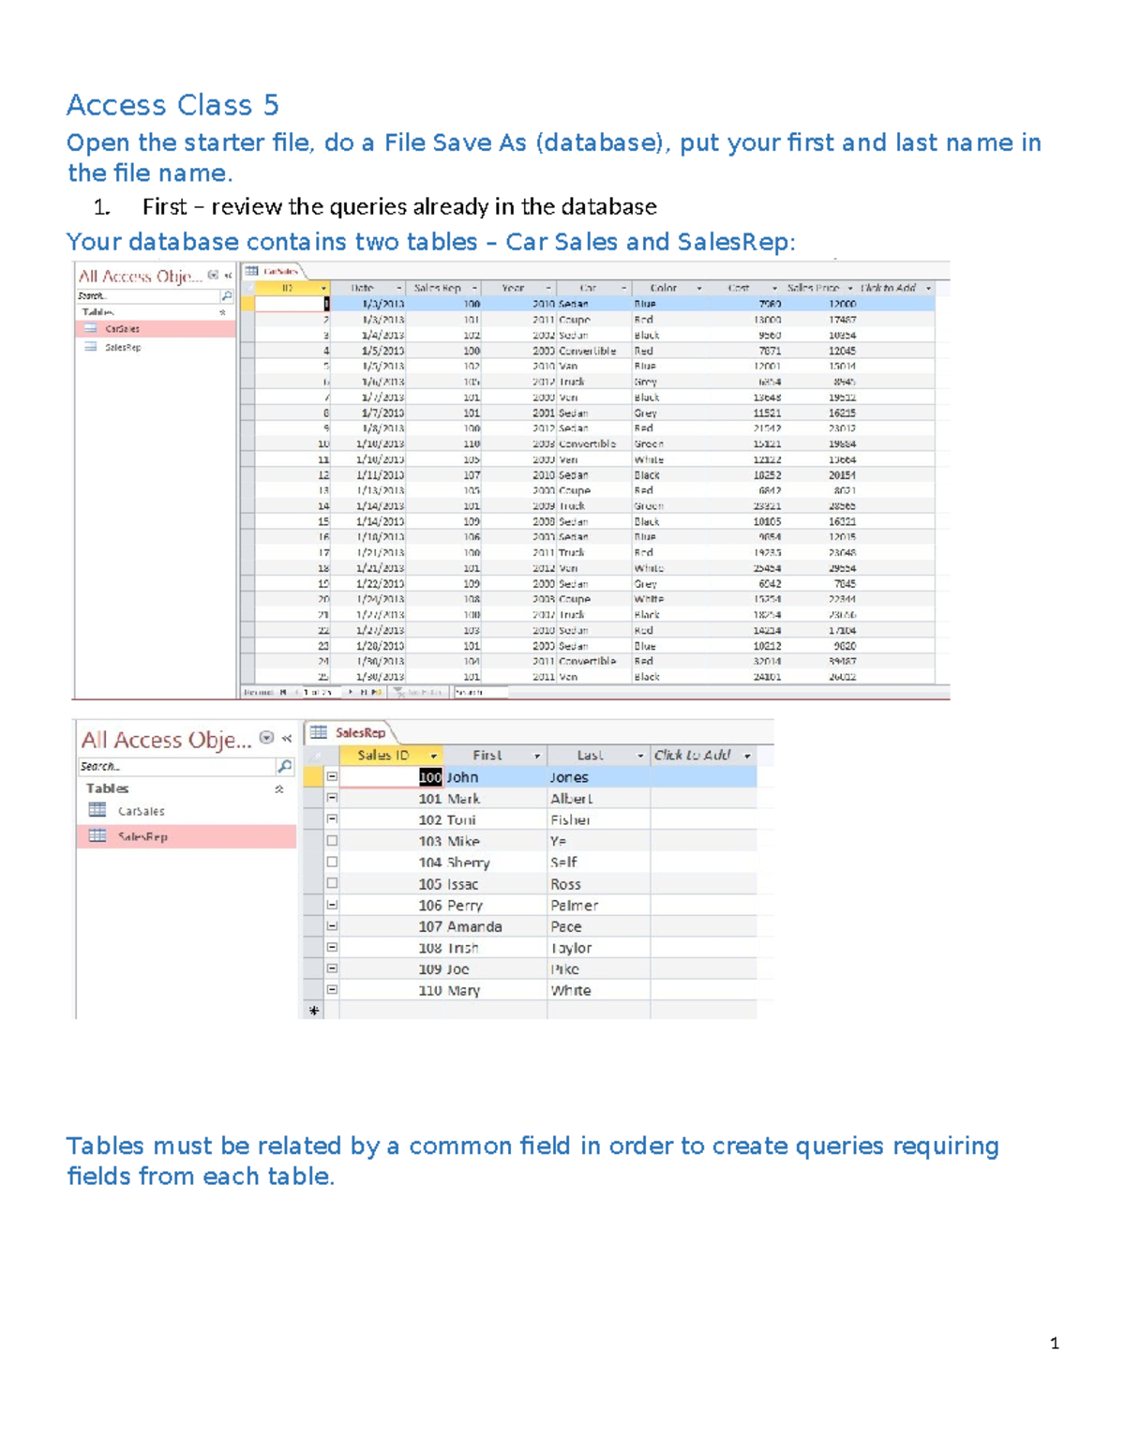1125x1456 pixels.
Task: Open the Date column filter arrow
Action: [x=398, y=289]
